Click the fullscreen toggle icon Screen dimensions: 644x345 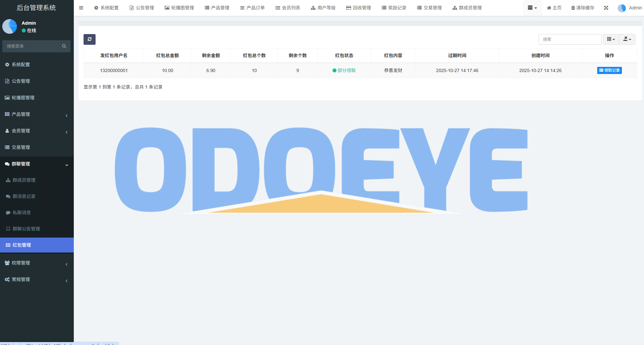click(x=606, y=8)
